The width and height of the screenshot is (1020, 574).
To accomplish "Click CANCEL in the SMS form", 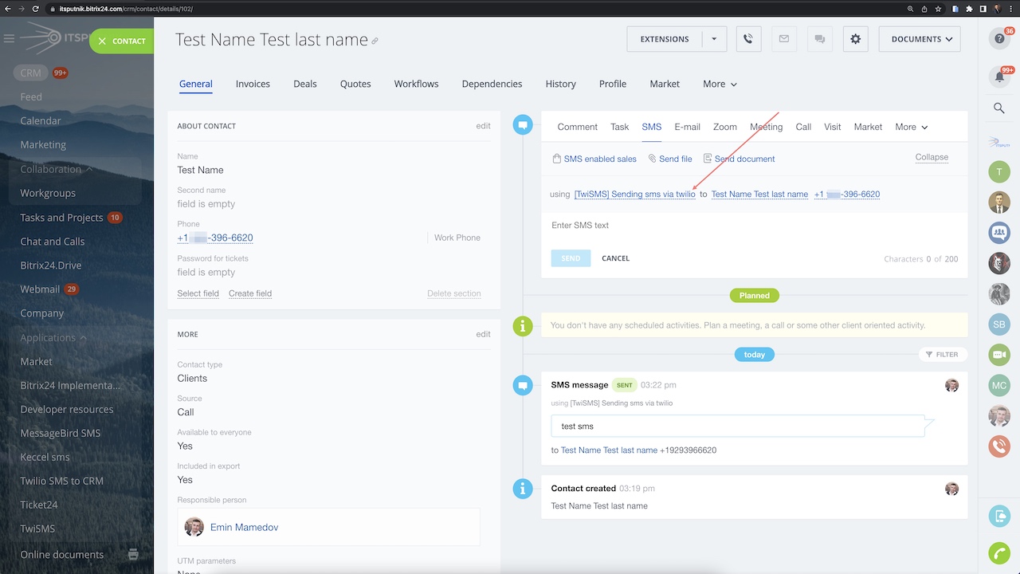I will point(615,258).
